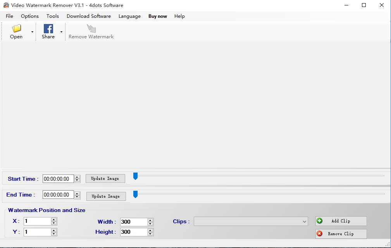
Task: Increase the X value with the up arrow
Action: (x=54, y=219)
